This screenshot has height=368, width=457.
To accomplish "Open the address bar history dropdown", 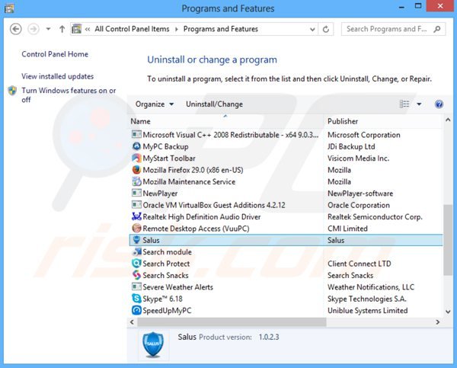I will tap(312, 29).
